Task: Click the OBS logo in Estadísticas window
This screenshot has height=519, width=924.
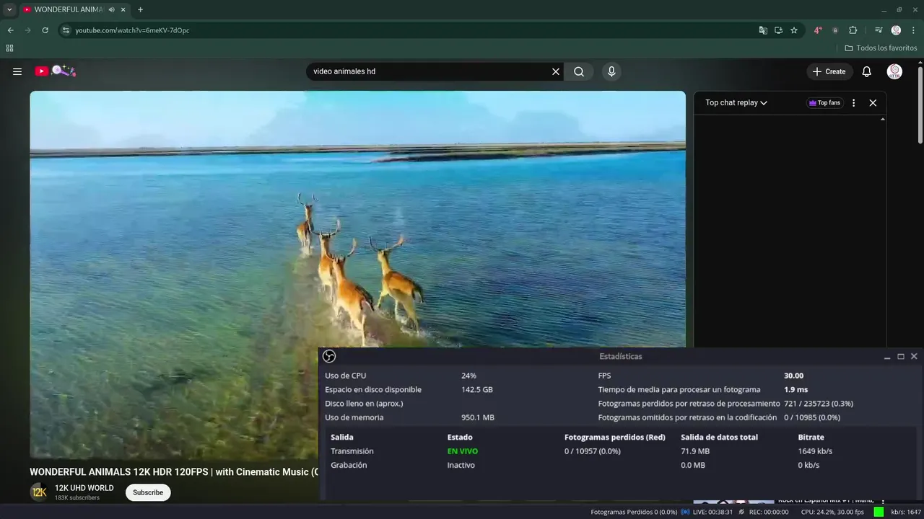Action: click(x=329, y=356)
